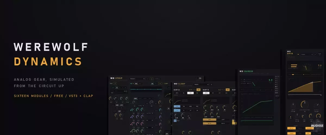Select the OPTO tab in Slot B
Screen dimensions: 326x135
(206, 93)
